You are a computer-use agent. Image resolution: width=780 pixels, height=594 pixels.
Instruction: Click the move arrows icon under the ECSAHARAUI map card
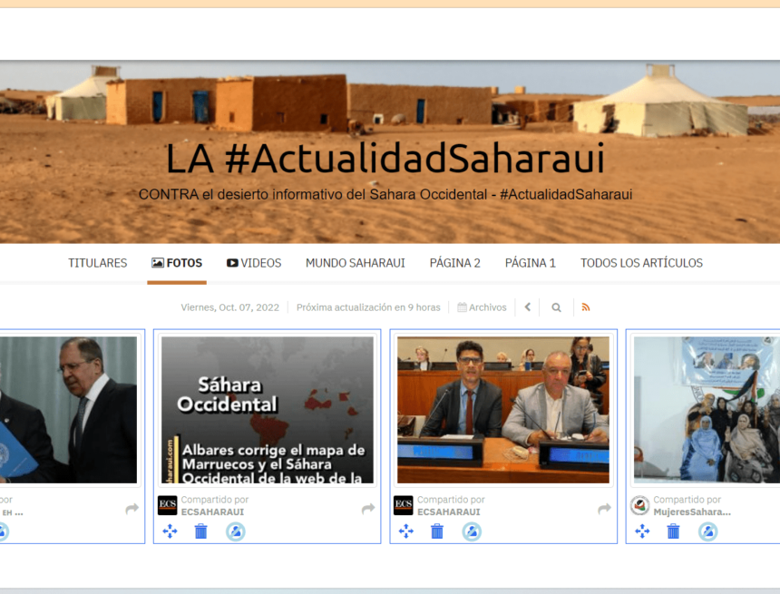(x=169, y=531)
